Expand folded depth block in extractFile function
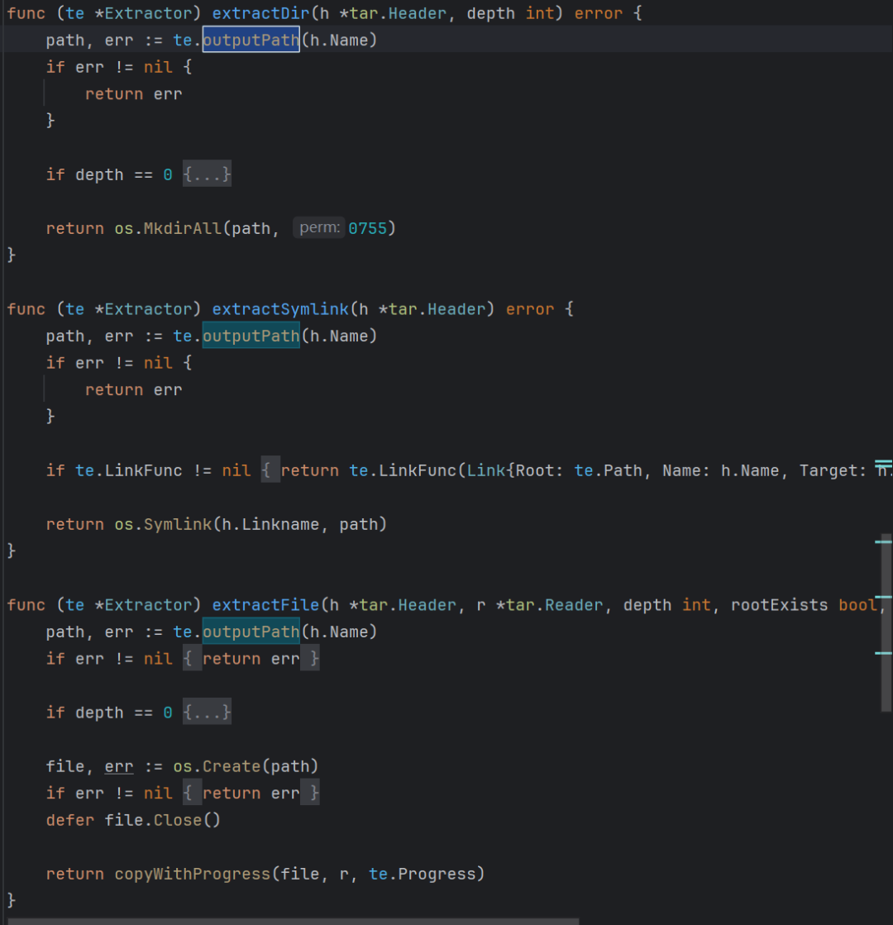 207,713
